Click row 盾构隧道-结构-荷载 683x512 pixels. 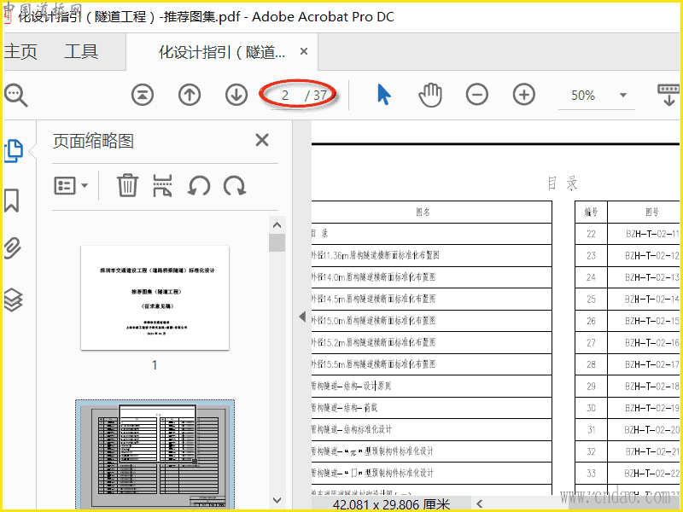432,408
